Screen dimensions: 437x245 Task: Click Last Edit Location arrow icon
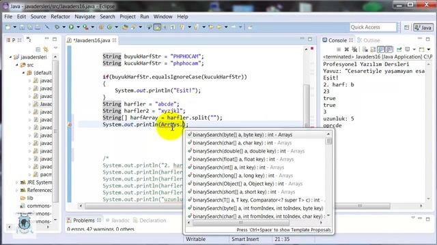(x=211, y=27)
